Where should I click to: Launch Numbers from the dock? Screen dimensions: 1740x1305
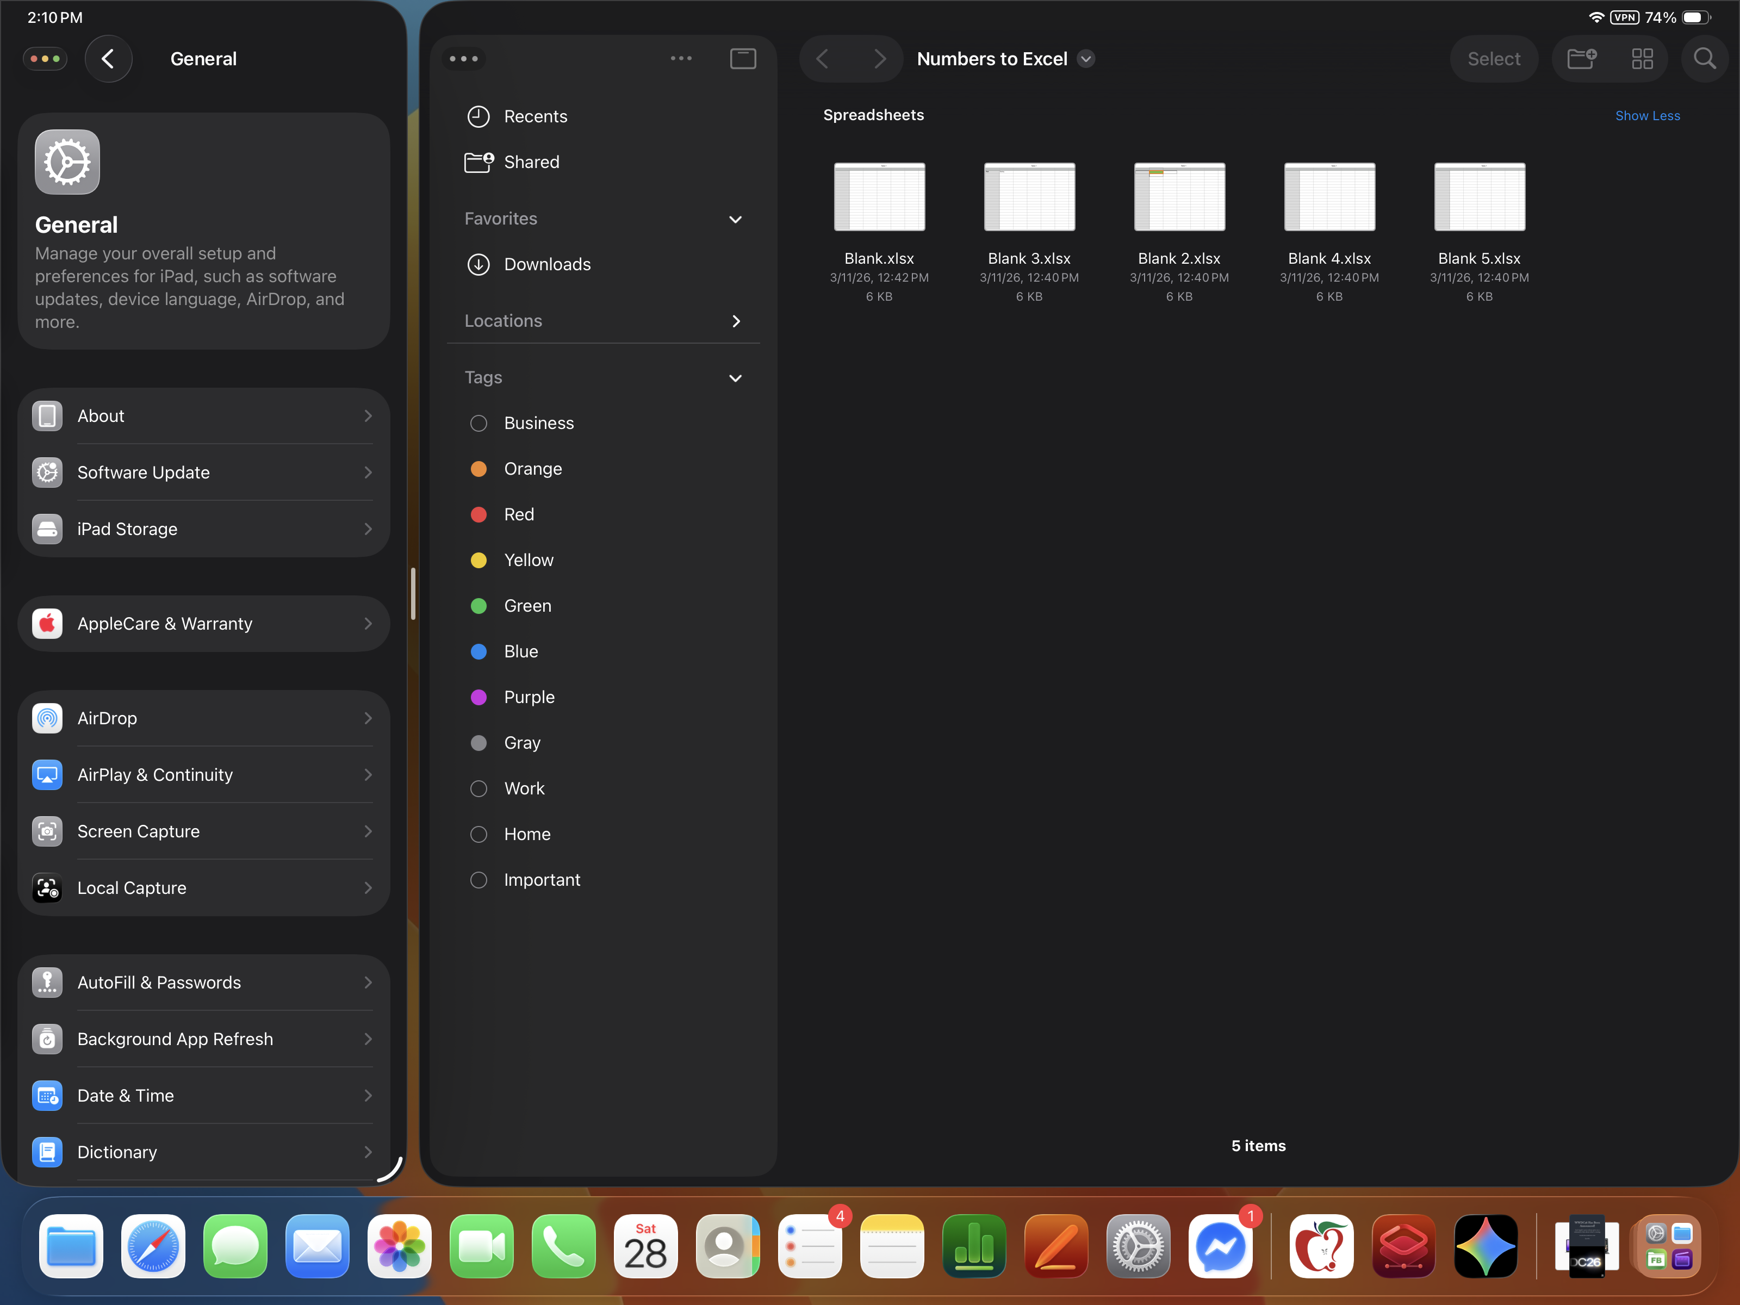tap(974, 1247)
